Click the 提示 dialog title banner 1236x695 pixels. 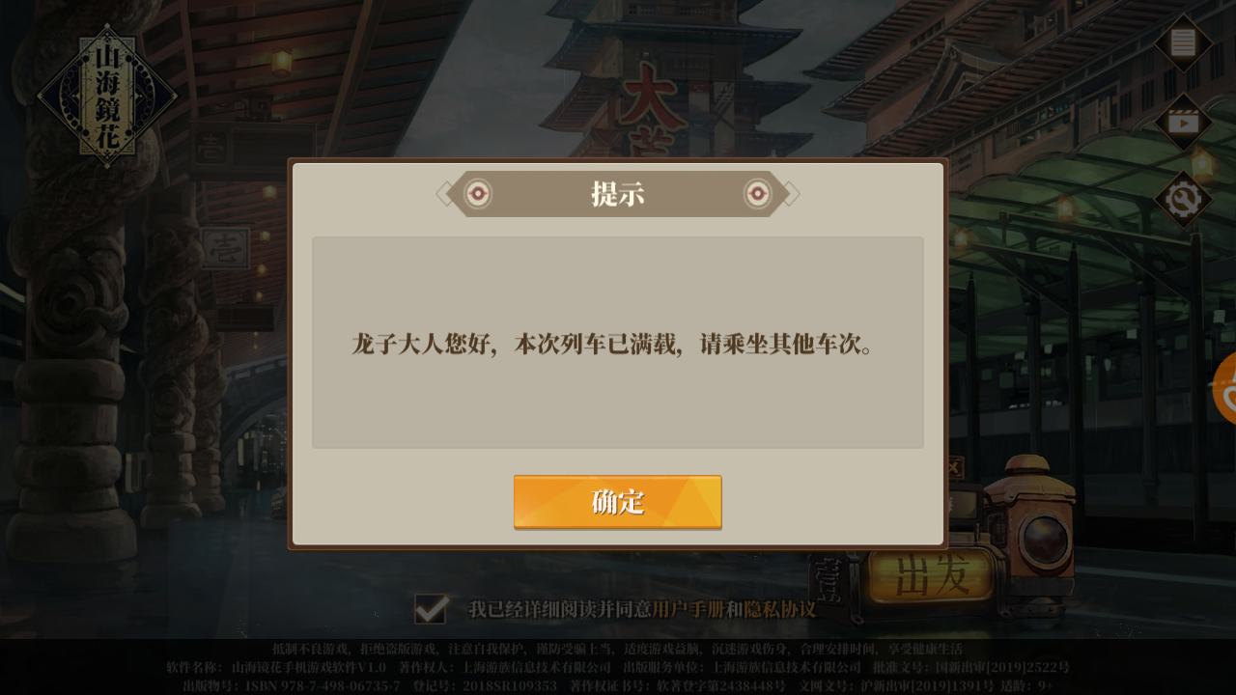pos(618,194)
